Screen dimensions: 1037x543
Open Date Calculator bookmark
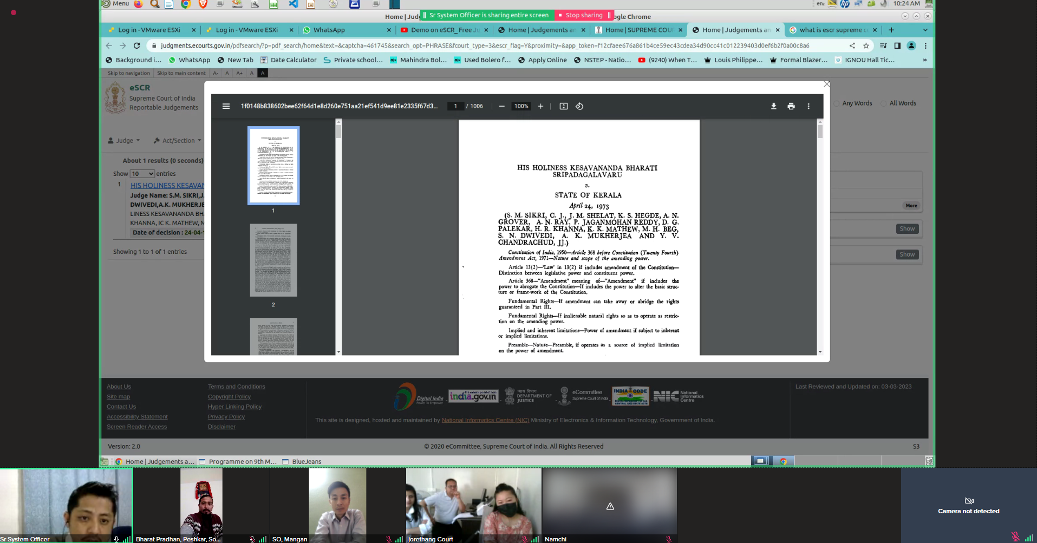(289, 60)
